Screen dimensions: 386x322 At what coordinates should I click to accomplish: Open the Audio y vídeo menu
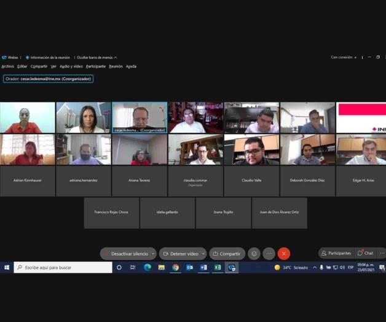(71, 66)
